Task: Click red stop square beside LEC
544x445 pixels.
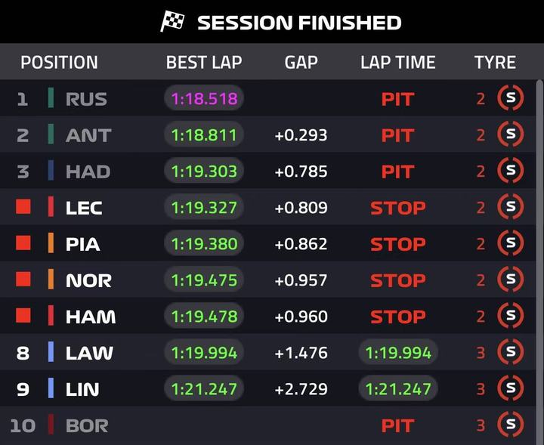Action: pos(23,207)
